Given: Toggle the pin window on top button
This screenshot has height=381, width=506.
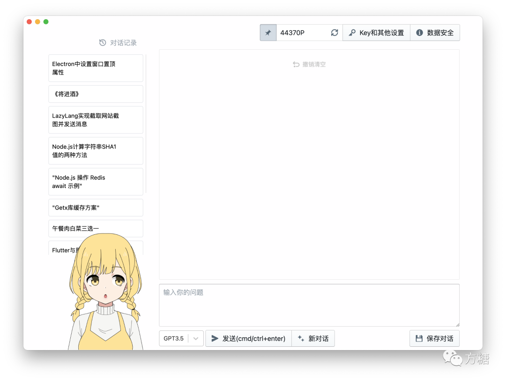Looking at the screenshot, I should [x=268, y=33].
